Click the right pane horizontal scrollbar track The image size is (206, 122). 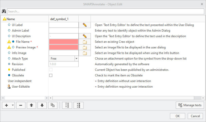click(x=198, y=98)
